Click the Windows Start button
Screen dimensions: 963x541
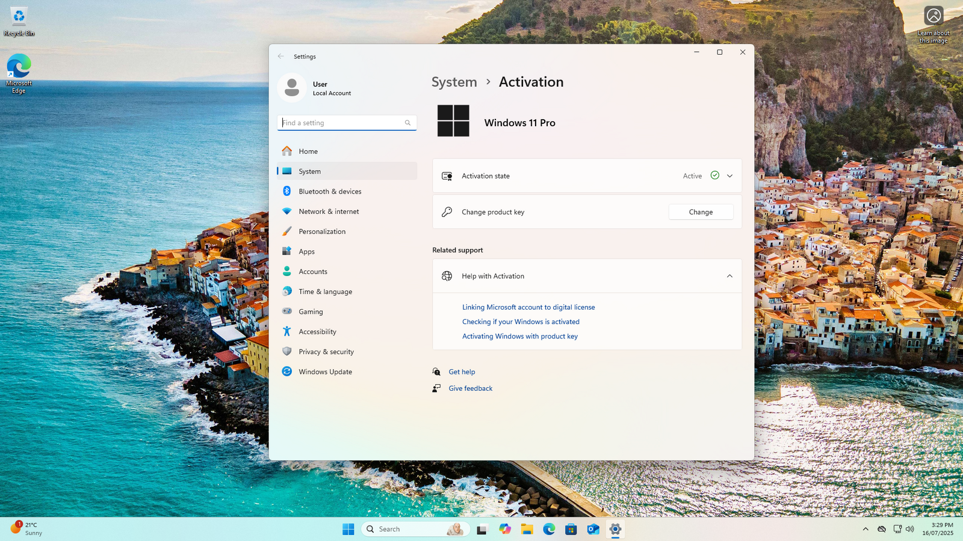click(348, 529)
